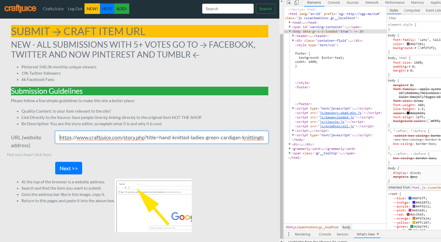Click the CraftsJuice nav link

pos(53,9)
